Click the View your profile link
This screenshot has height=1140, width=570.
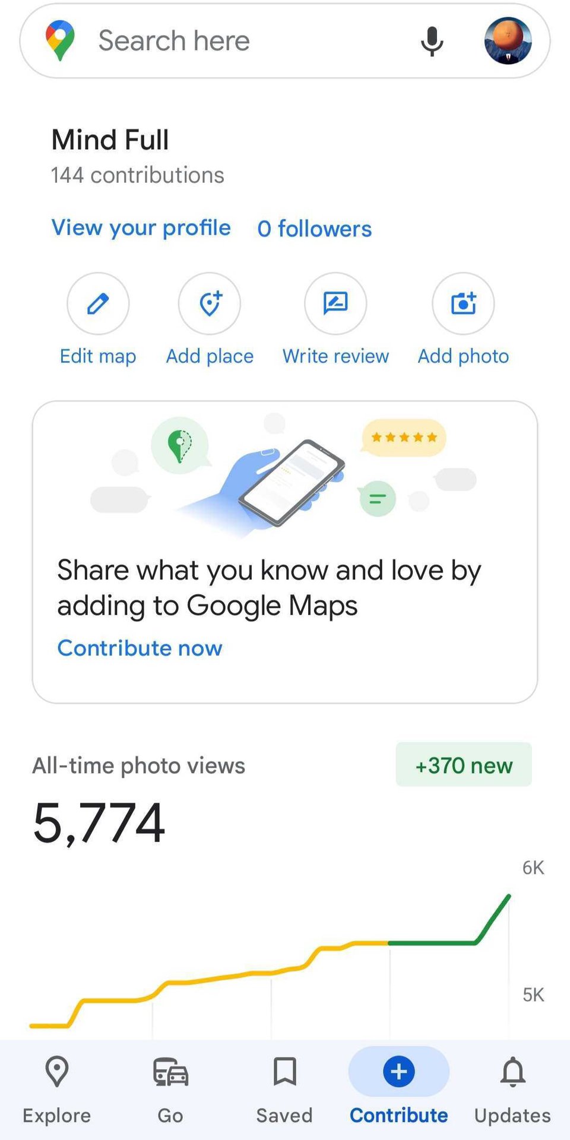click(x=141, y=228)
